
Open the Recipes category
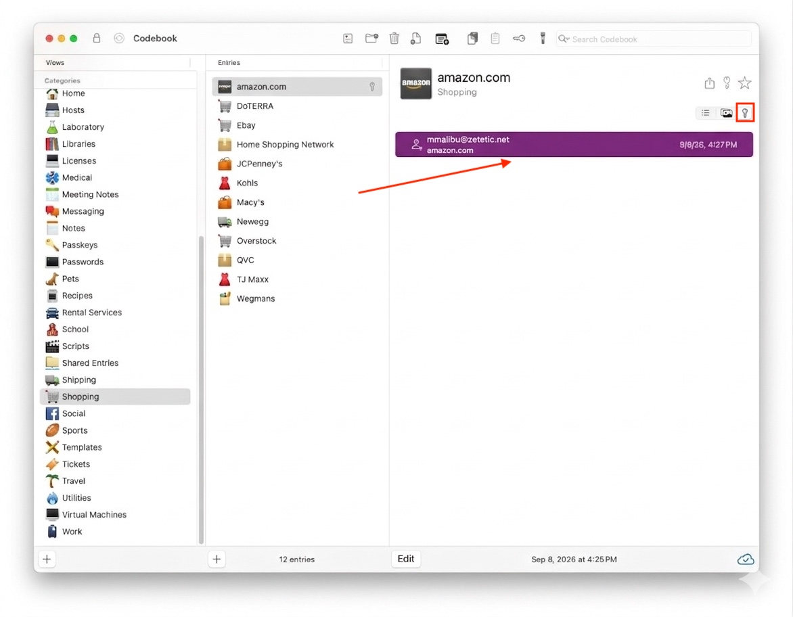[115, 296]
